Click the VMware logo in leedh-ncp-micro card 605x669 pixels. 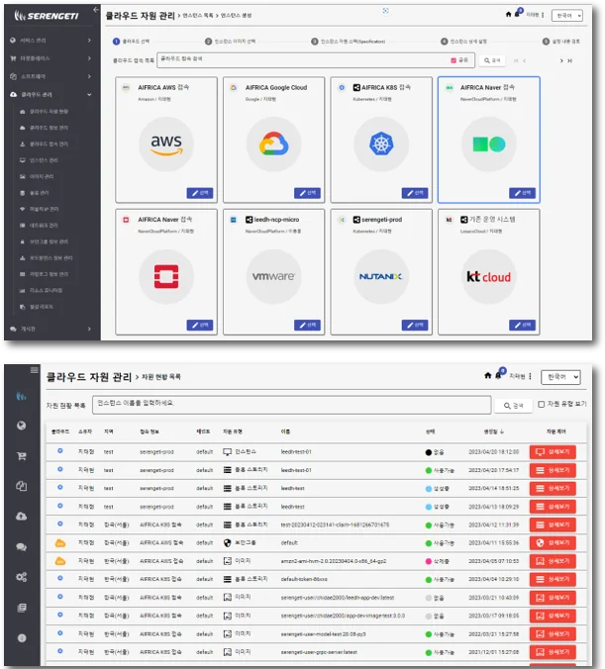[273, 275]
